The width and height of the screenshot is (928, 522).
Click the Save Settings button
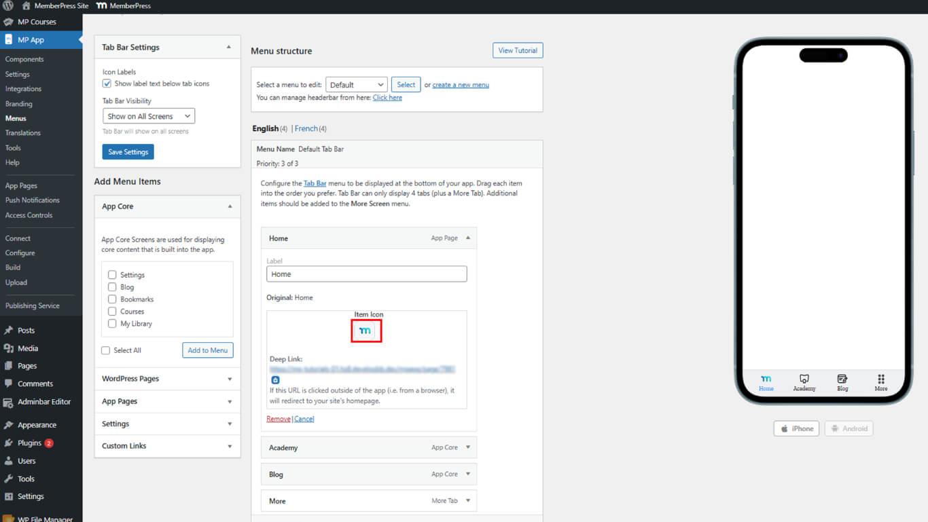tap(128, 152)
